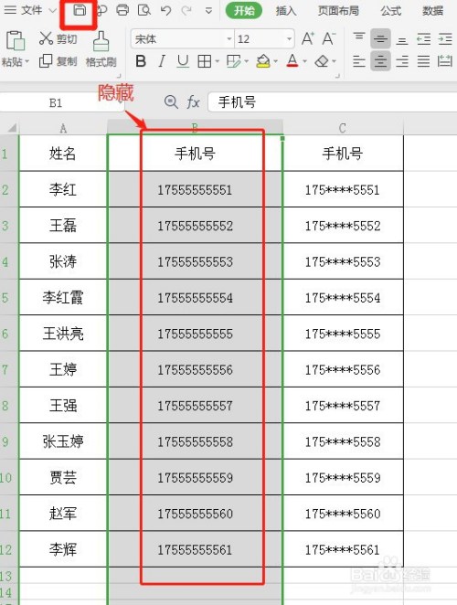Viewport: 457px width, 605px height.
Task: Expand the eraser clear dropdown arrow
Action: coord(334,61)
